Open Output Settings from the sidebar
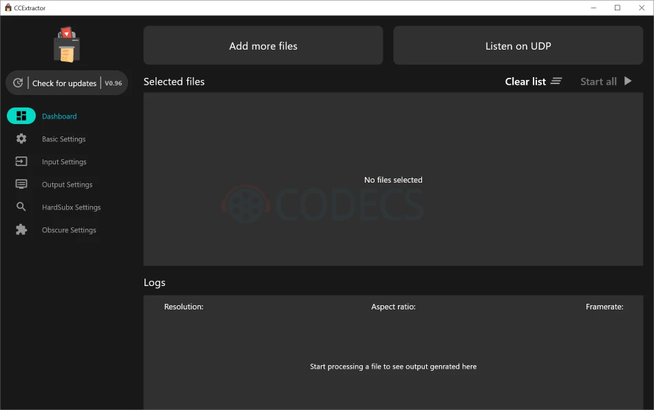This screenshot has width=654, height=410. pos(67,184)
